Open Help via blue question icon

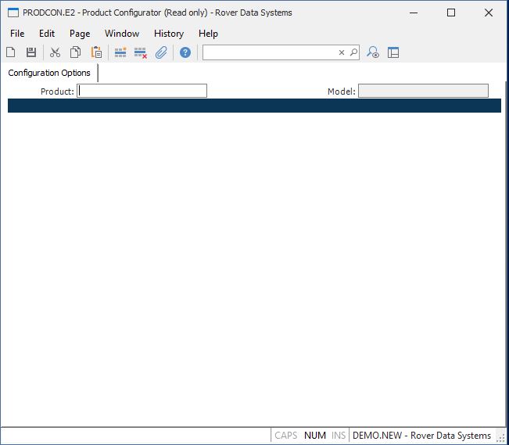pyautogui.click(x=185, y=52)
